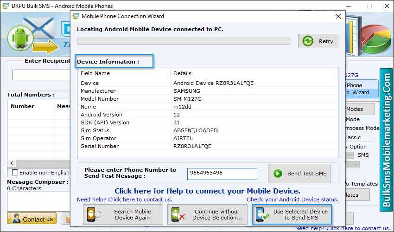Click the Number column header in the list
394x232 pixels.
[x=22, y=106]
